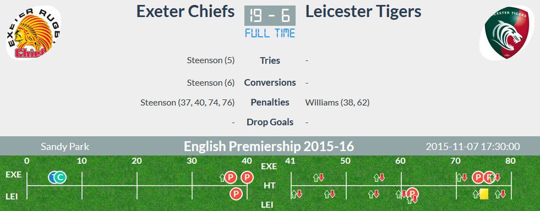Click Exeter's penalty marker at 37 minutes
The width and height of the screenshot is (540, 211).
tap(231, 177)
